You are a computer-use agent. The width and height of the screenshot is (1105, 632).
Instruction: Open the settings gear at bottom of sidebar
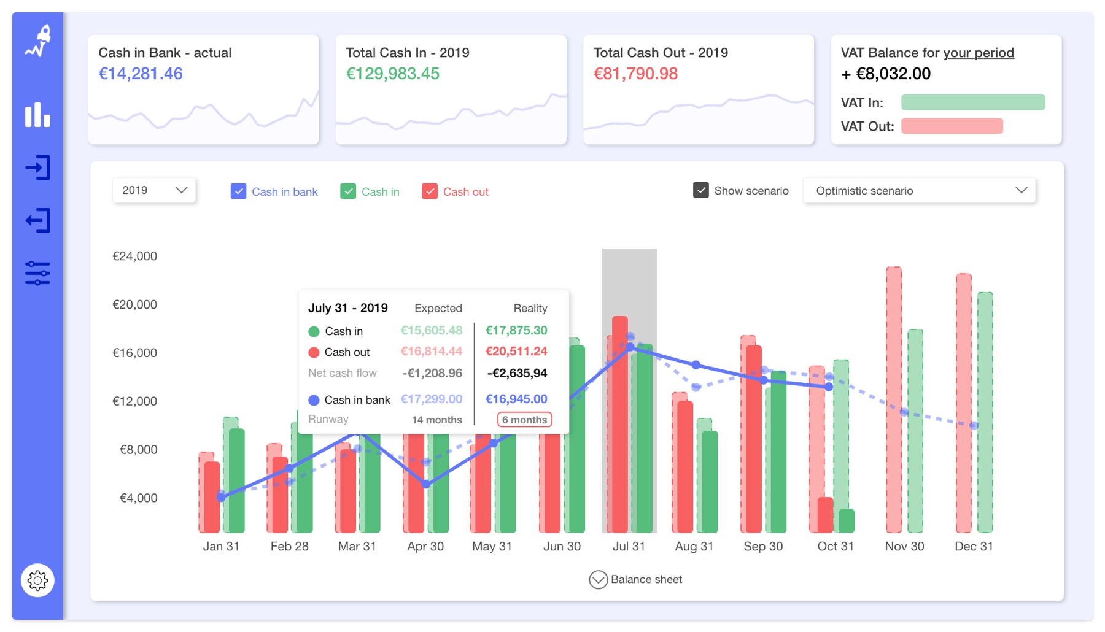[37, 580]
